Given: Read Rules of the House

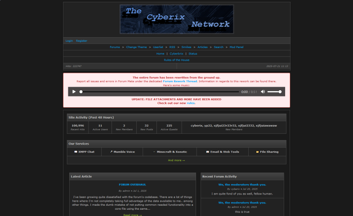Looking at the screenshot, I should click(177, 60).
